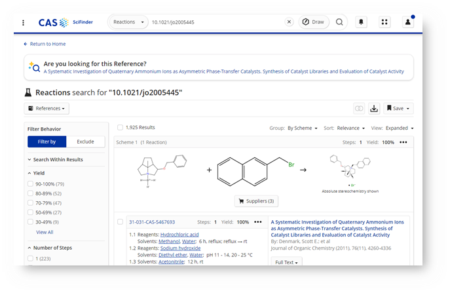Click the Return to Home link
Screen dimensions: 450x293
[45, 44]
